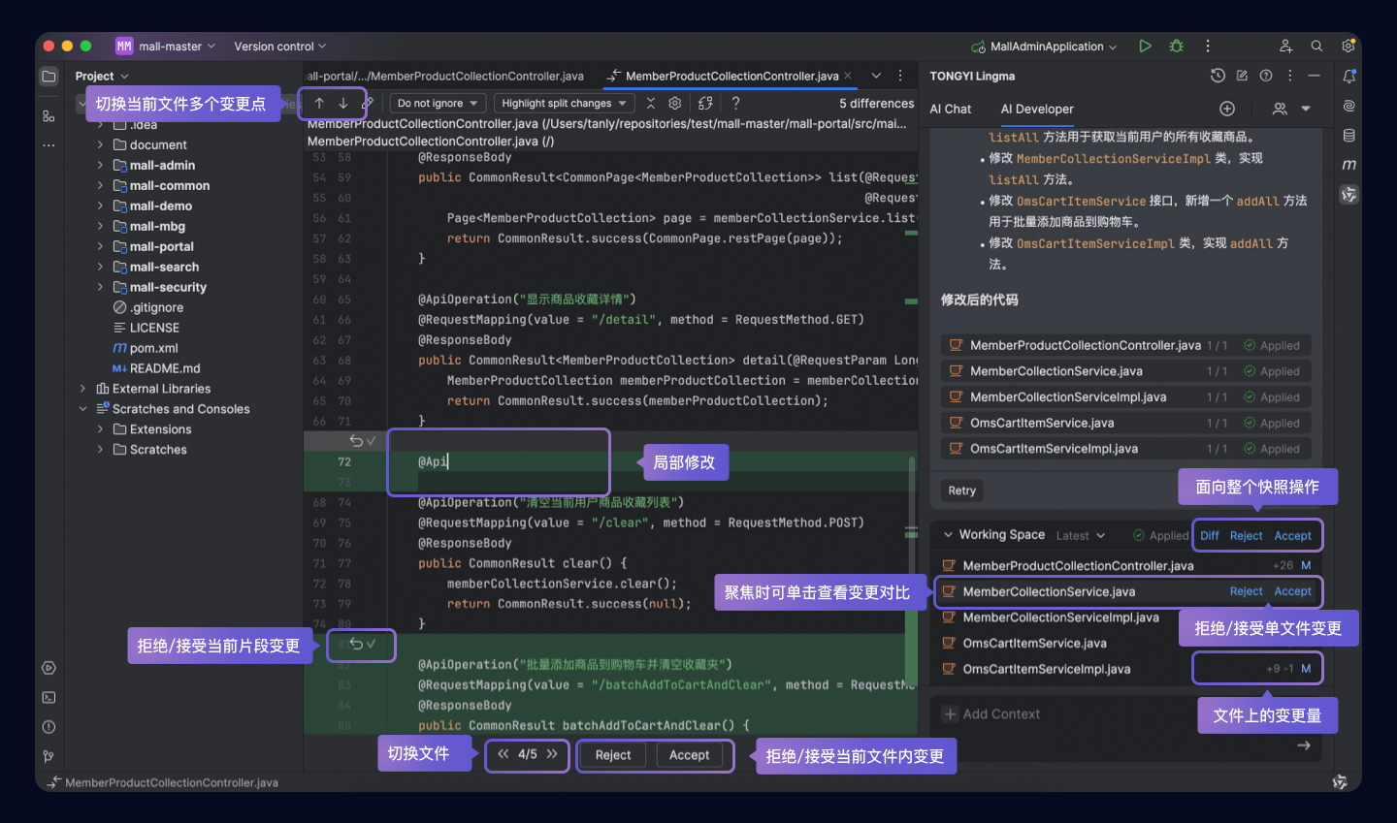The image size is (1397, 823).
Task: Open Version control dropdown
Action: (x=280, y=46)
